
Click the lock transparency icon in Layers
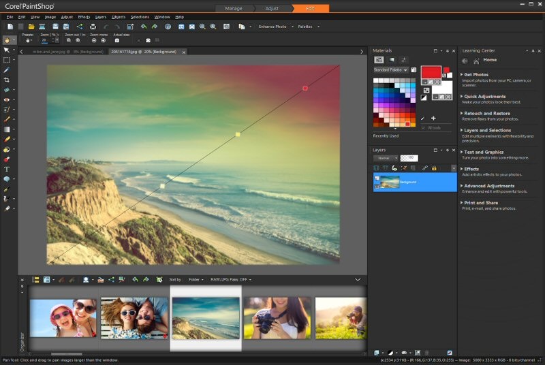point(434,168)
